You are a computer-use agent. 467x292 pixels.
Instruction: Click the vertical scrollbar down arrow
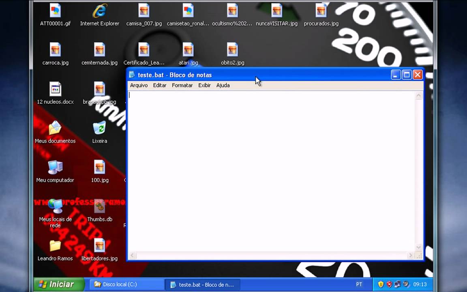pos(419,247)
